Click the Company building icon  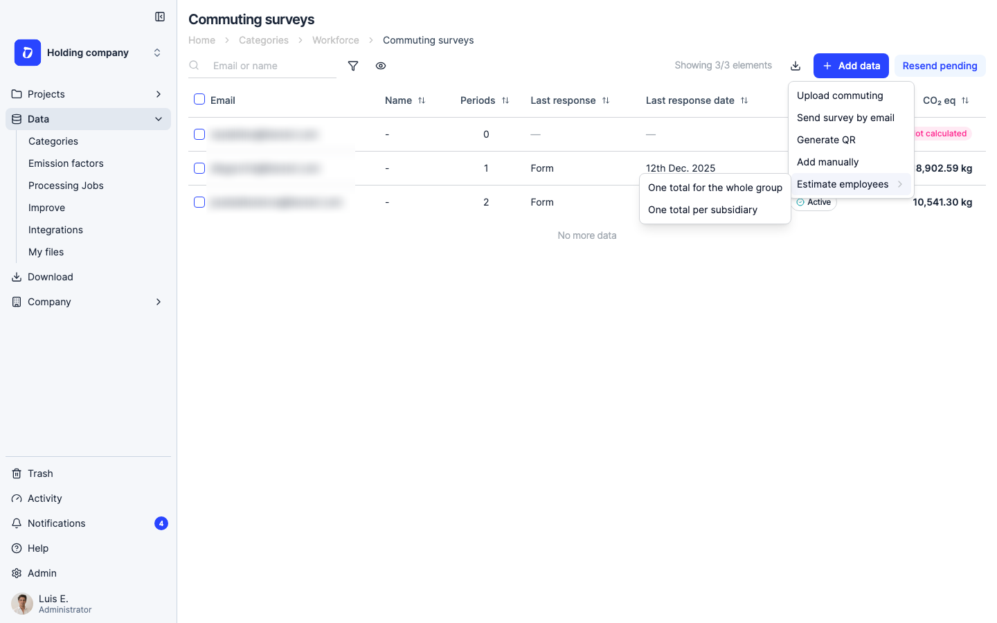[x=17, y=302]
